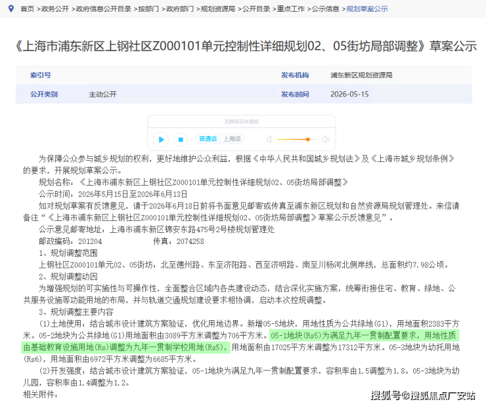486x406 pixels.
Task: Open 公开目录 breadcrumb link
Action: tap(256, 9)
